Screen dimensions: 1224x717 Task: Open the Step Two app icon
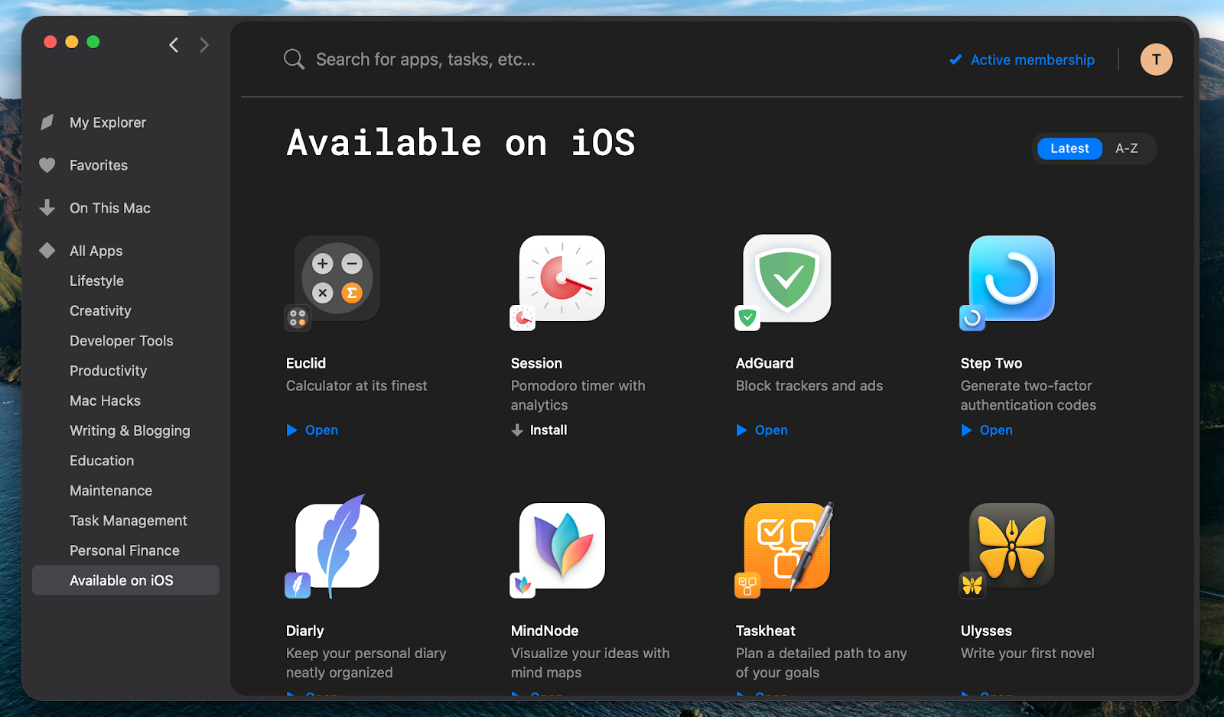click(1012, 278)
